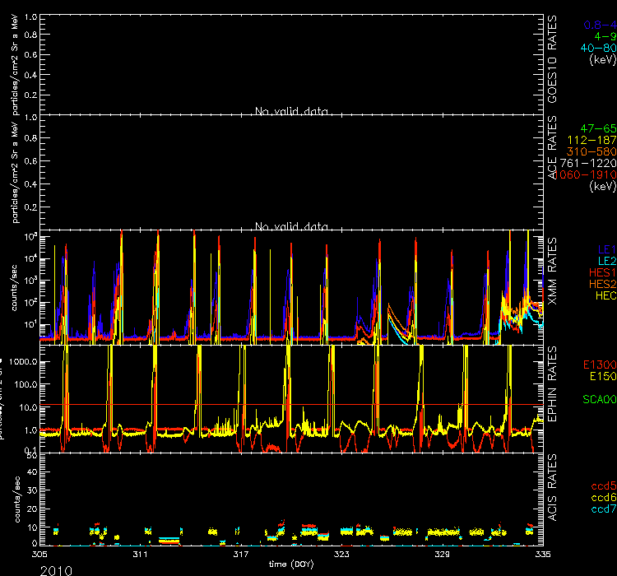Click the No valid data text in GOES10 panel
Viewport: 617px width, 576px height.
click(292, 111)
